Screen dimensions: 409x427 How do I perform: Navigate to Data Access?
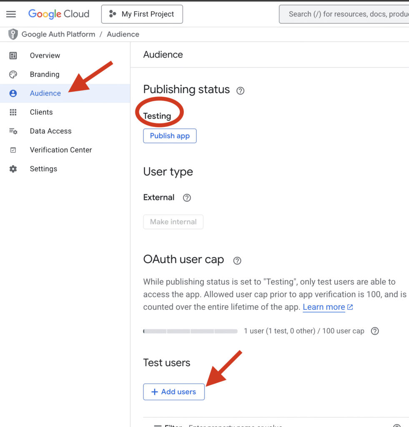pyautogui.click(x=50, y=131)
